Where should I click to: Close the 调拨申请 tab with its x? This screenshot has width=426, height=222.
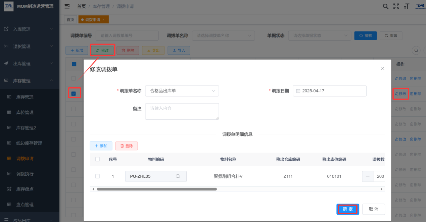click(103, 20)
